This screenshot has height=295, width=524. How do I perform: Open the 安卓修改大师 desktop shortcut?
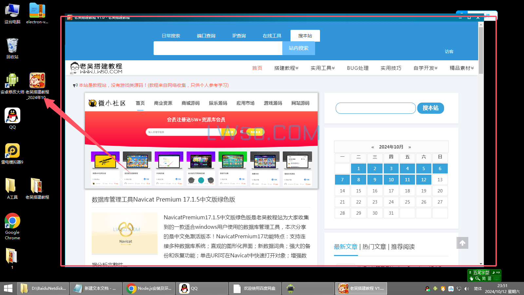point(12,81)
